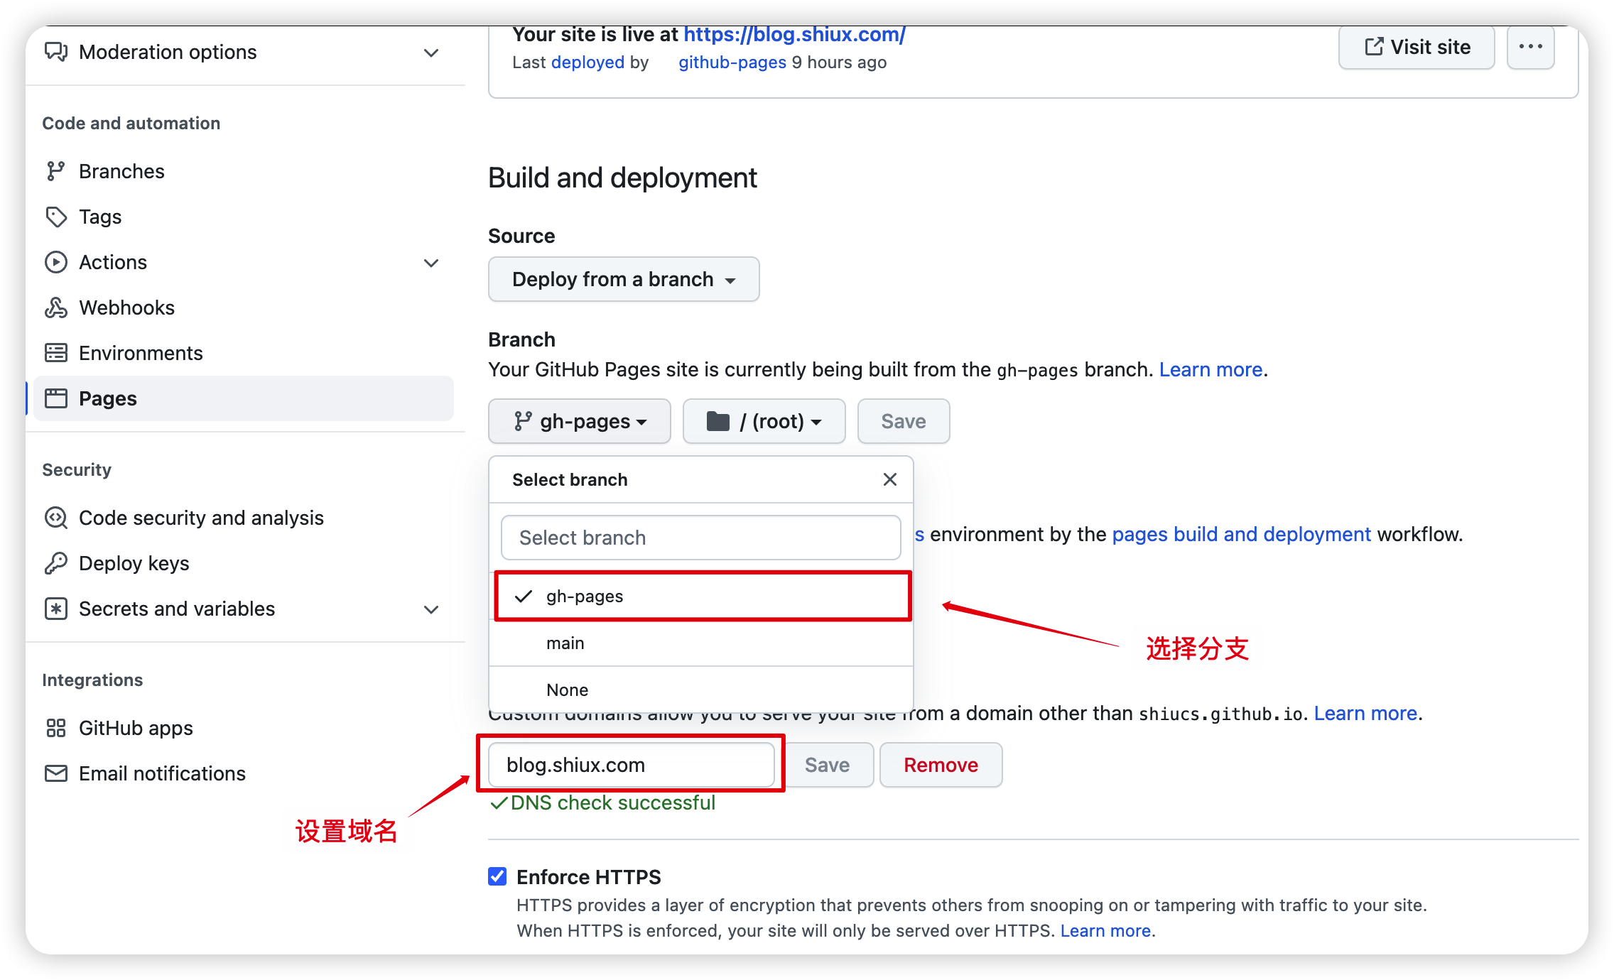Click the blog.shiux.com domain input field
The image size is (1614, 980).
632,765
